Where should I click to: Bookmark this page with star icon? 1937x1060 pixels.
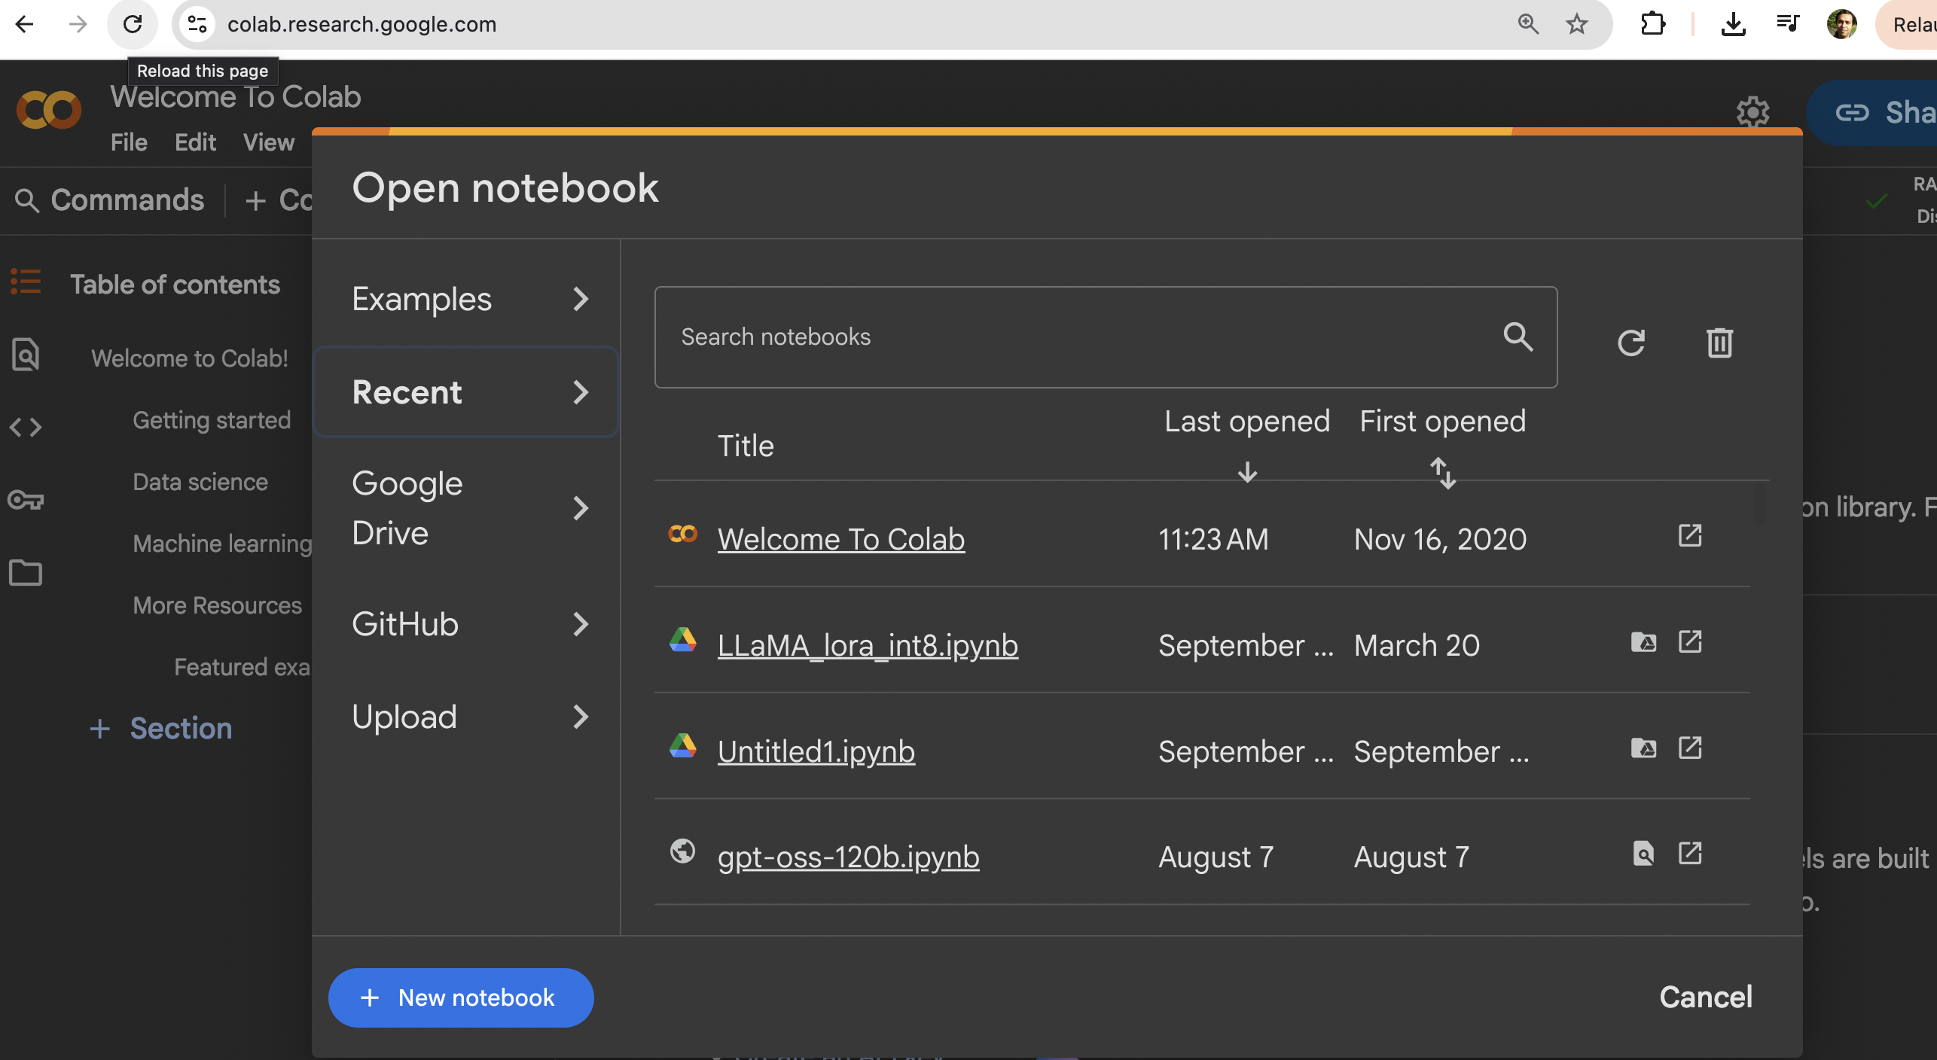click(1576, 24)
